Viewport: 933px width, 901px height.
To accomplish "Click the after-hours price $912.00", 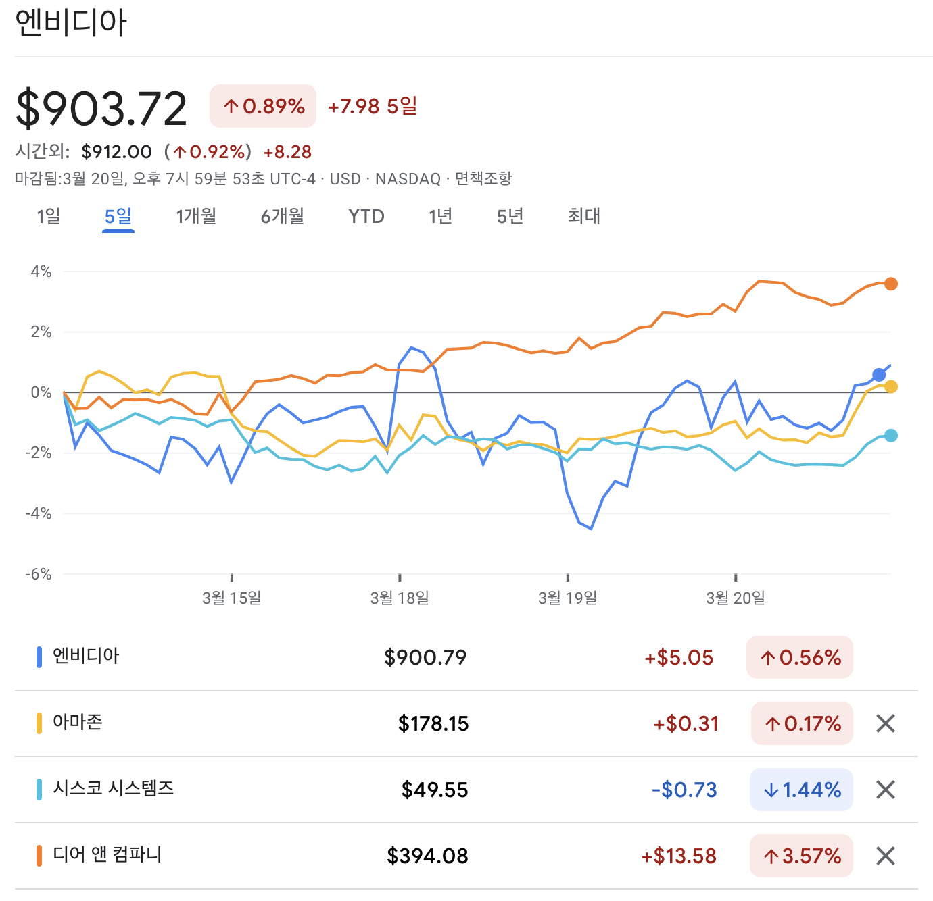I will [x=116, y=152].
